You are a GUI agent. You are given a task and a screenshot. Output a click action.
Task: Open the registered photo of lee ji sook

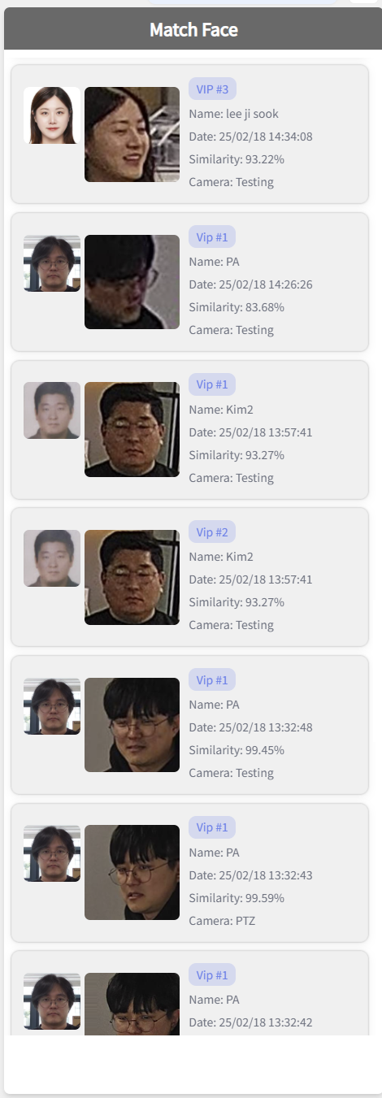(x=52, y=115)
